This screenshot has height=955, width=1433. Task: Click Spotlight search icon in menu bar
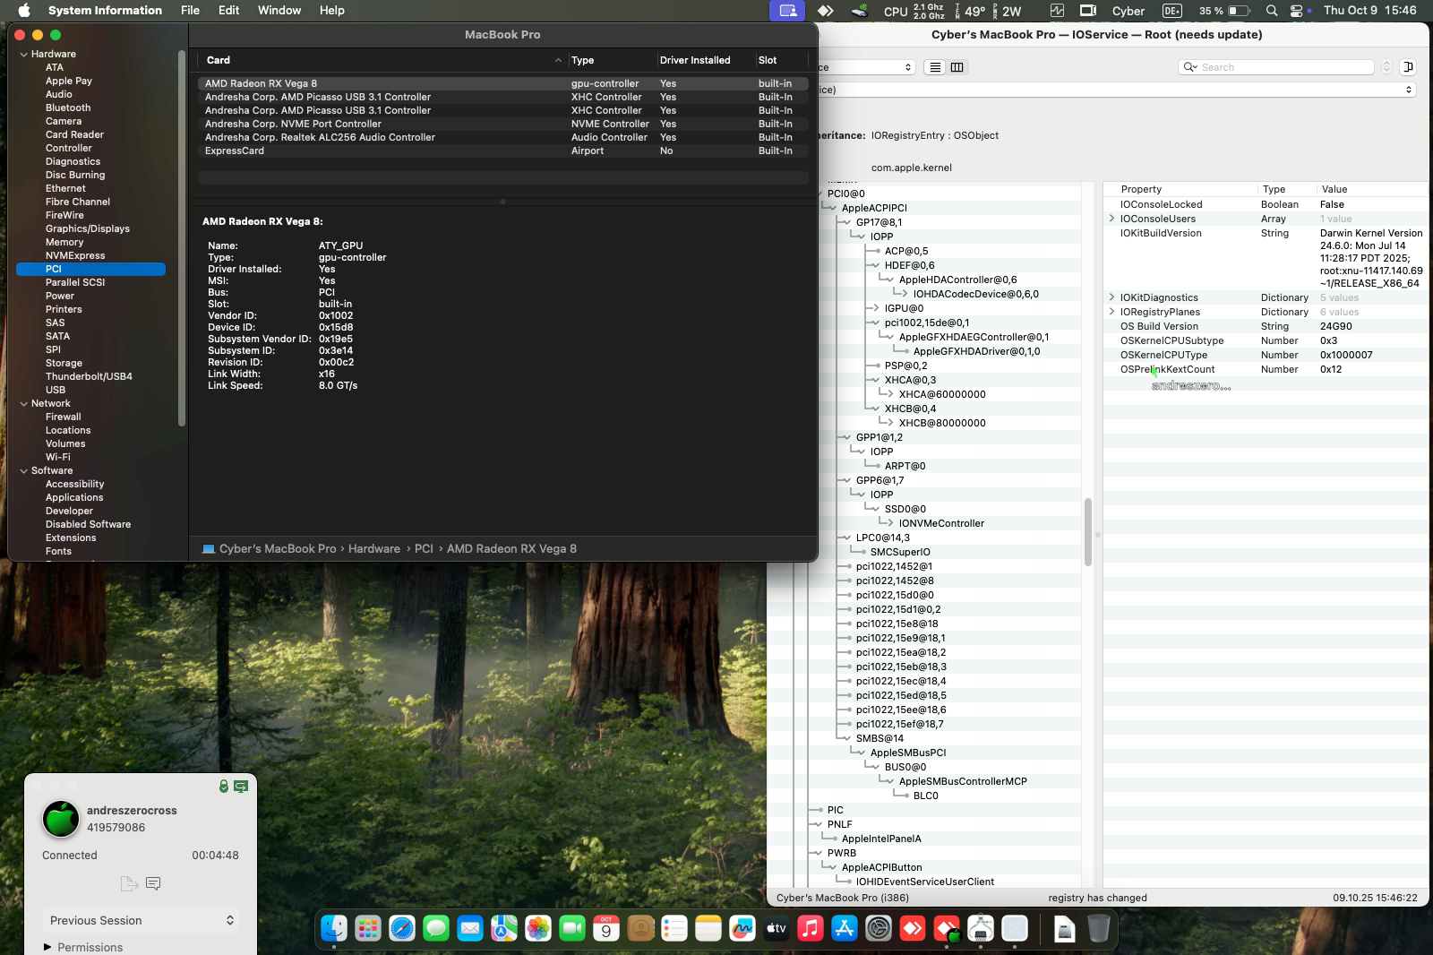point(1272,11)
